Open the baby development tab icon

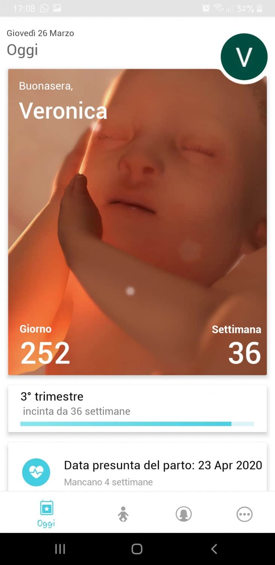point(123,514)
